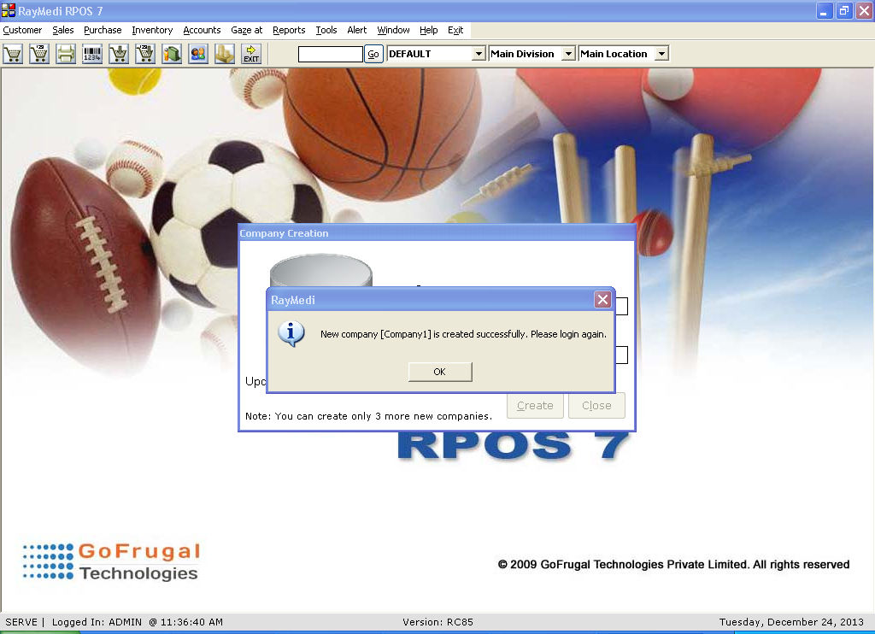This screenshot has width=875, height=634.
Task: Restore down the RayMedi RPOS 7 window
Action: (844, 10)
